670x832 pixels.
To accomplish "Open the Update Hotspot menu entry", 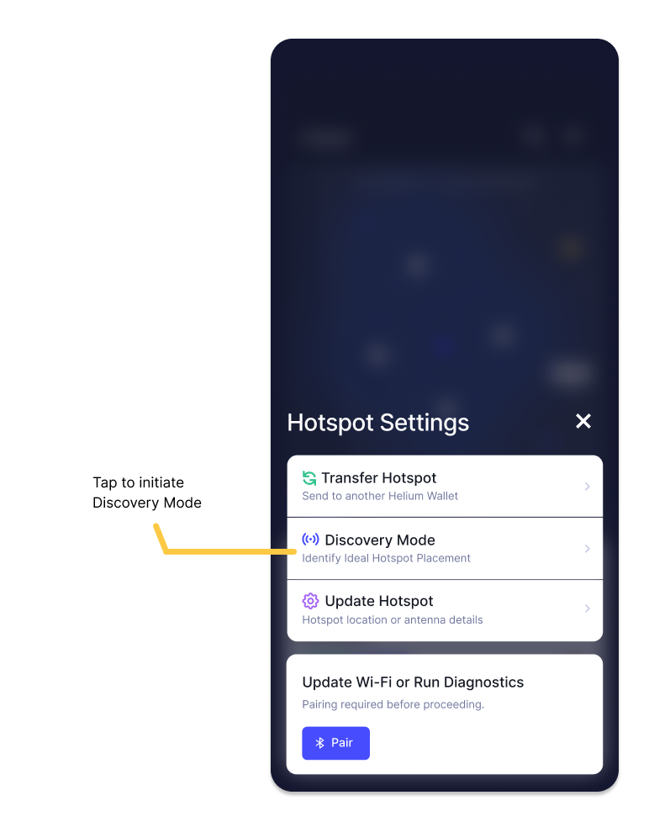I will [x=445, y=610].
